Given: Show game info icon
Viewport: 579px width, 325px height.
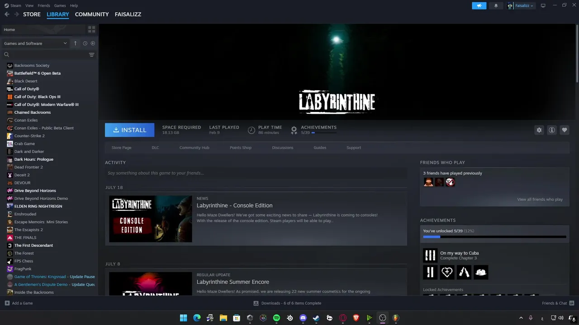Looking at the screenshot, I should pos(552,130).
